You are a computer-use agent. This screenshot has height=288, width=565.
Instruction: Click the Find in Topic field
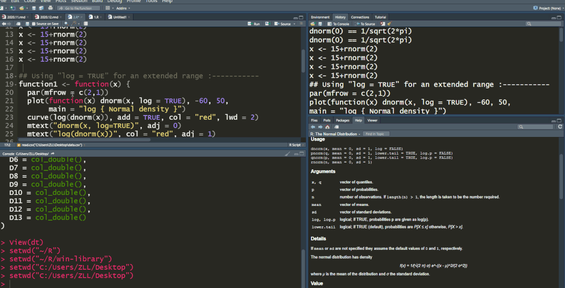tap(376, 134)
